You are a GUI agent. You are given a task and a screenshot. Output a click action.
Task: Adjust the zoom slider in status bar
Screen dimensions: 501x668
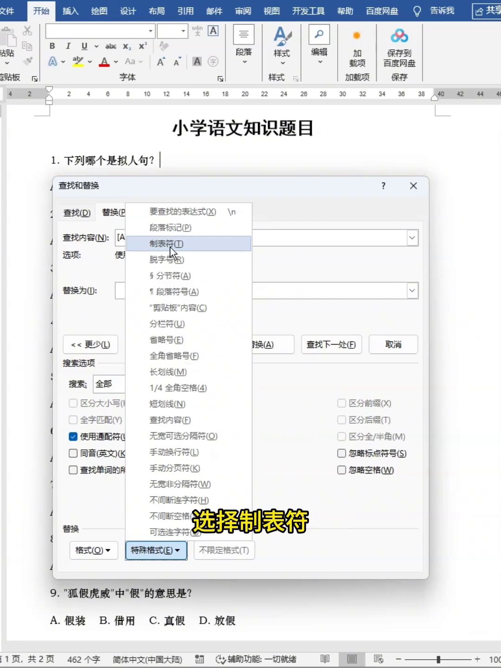(x=438, y=659)
